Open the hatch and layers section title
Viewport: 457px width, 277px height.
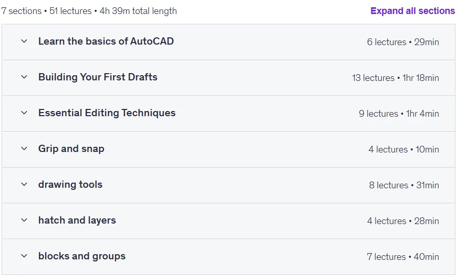point(77,220)
